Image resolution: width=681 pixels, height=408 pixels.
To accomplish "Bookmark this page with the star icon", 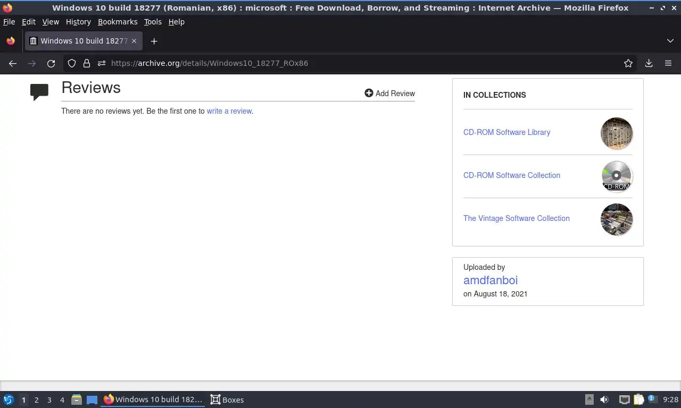I will point(628,63).
